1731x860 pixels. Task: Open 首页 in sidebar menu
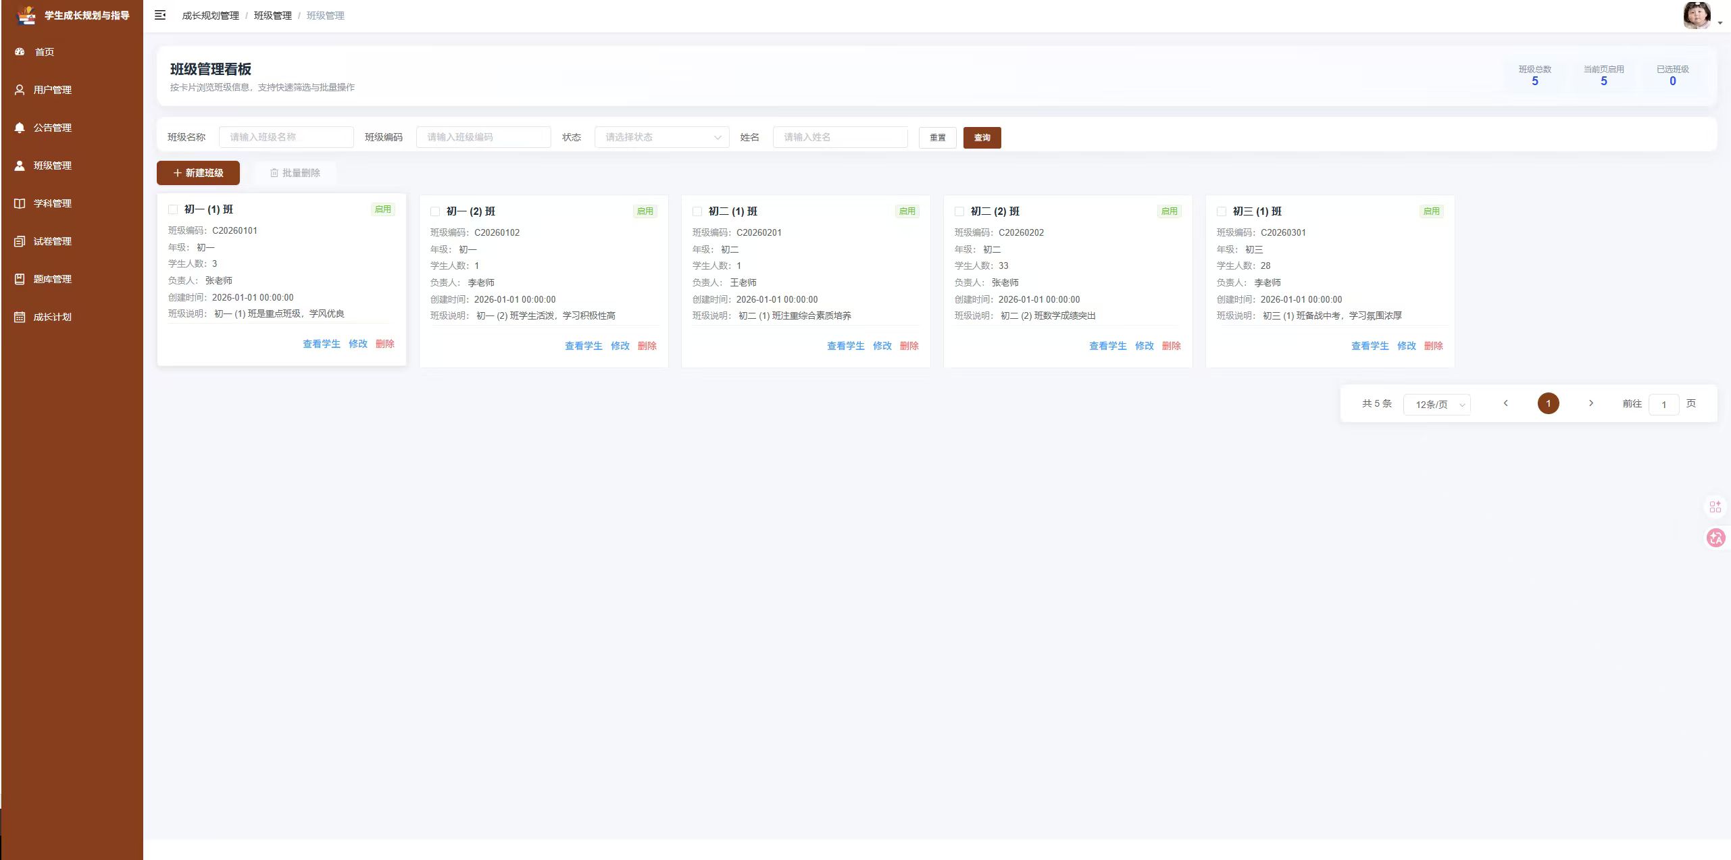coord(72,51)
